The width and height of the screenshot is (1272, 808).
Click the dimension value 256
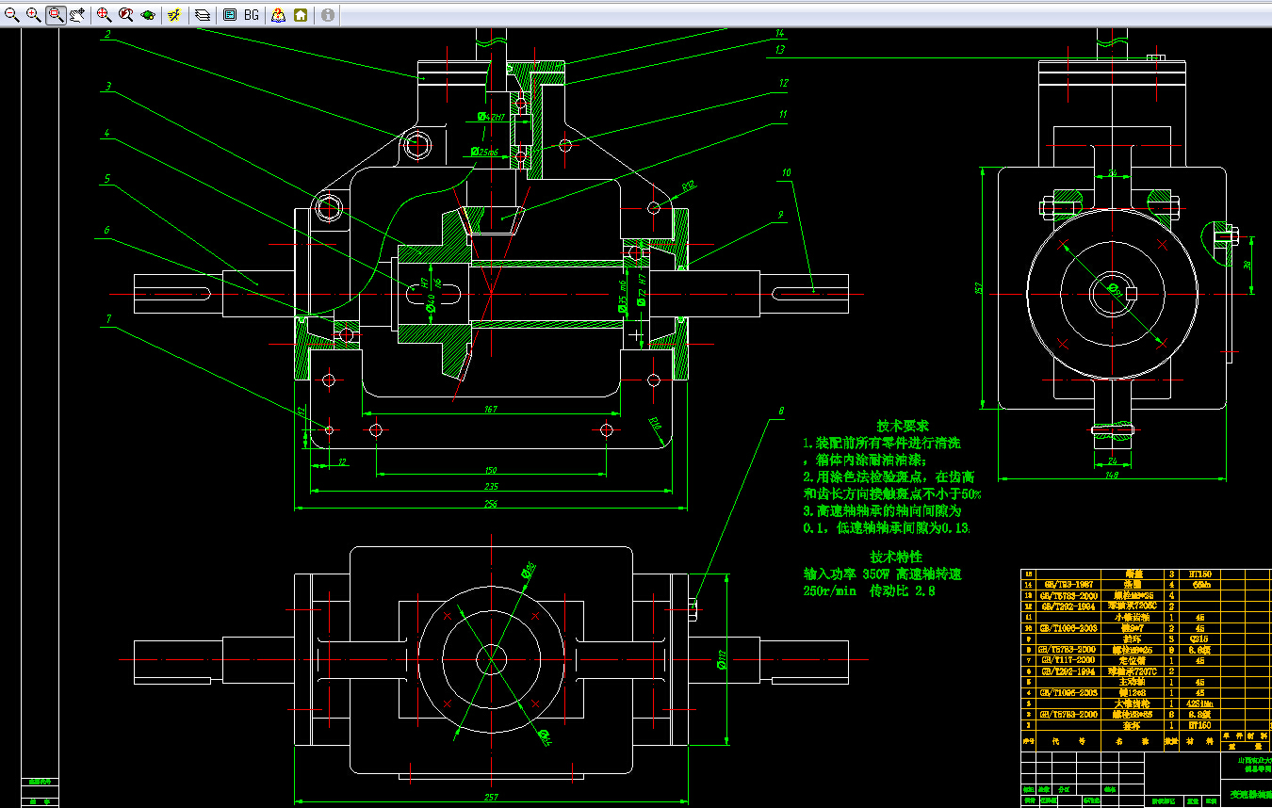490,504
